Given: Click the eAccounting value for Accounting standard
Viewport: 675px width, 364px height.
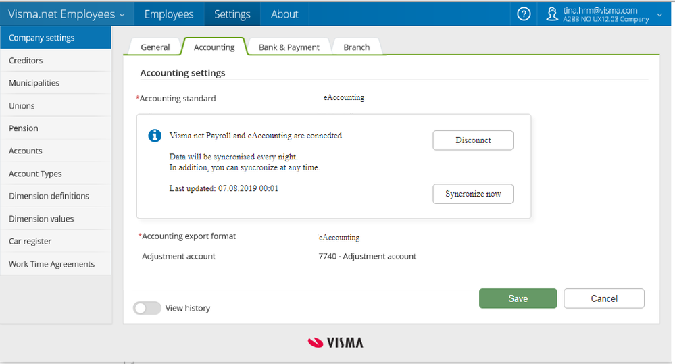Looking at the screenshot, I should 343,98.
